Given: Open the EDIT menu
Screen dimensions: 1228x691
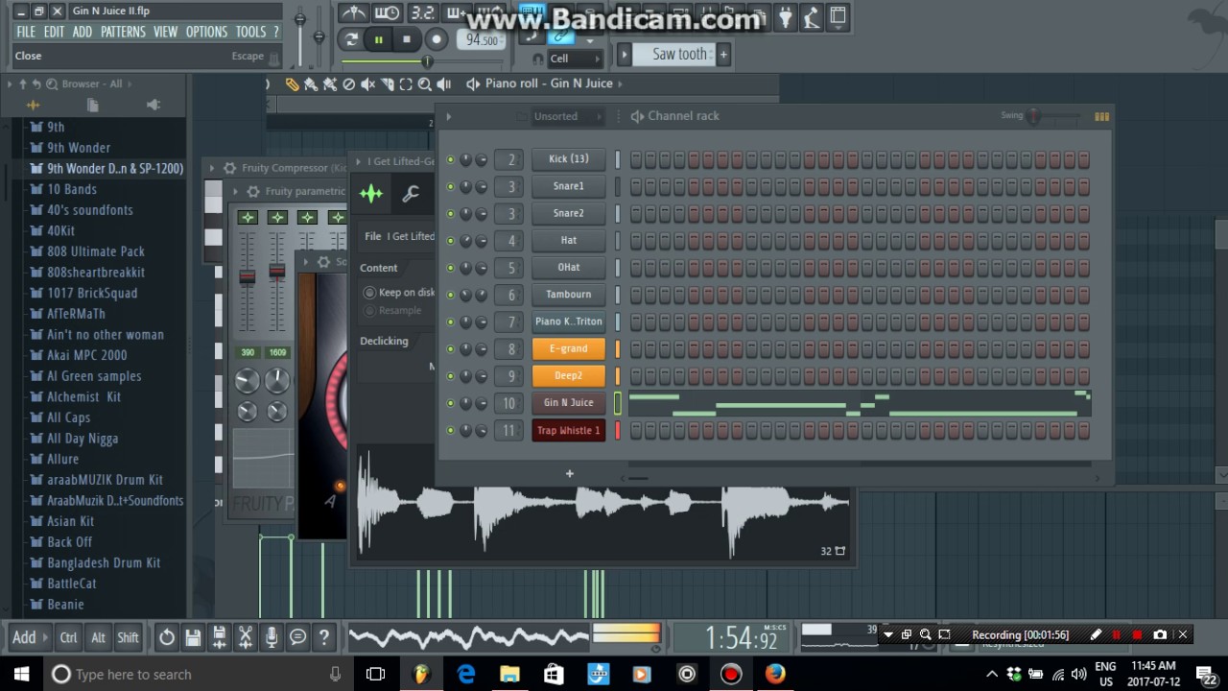Looking at the screenshot, I should (x=54, y=32).
